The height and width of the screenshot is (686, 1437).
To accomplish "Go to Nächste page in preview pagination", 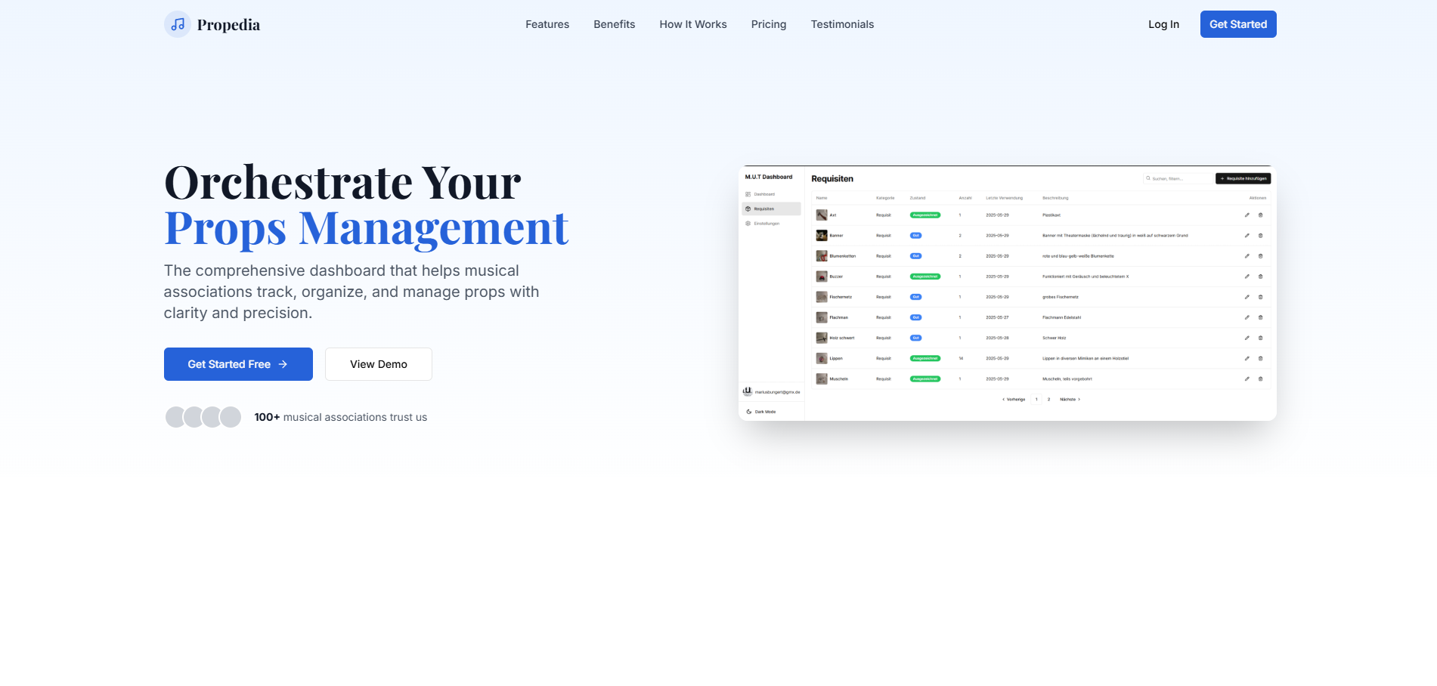I will [x=1070, y=399].
